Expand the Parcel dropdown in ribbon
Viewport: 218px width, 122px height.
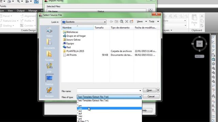pyautogui.click(x=11, y=16)
